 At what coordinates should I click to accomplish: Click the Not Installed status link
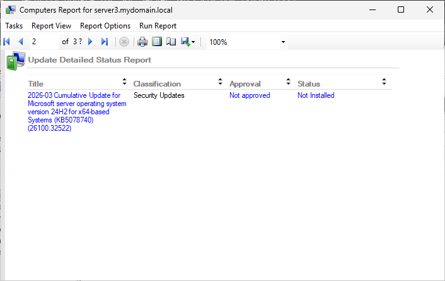pos(316,95)
